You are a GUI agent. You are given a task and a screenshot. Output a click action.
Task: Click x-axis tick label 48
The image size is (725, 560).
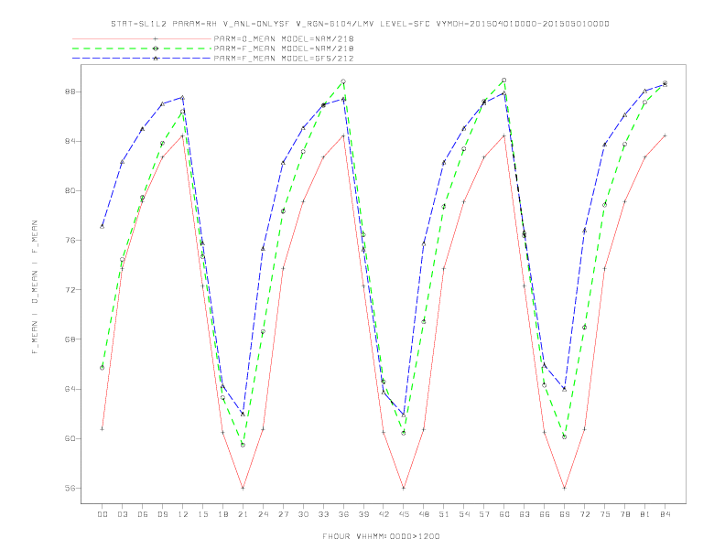click(x=424, y=514)
